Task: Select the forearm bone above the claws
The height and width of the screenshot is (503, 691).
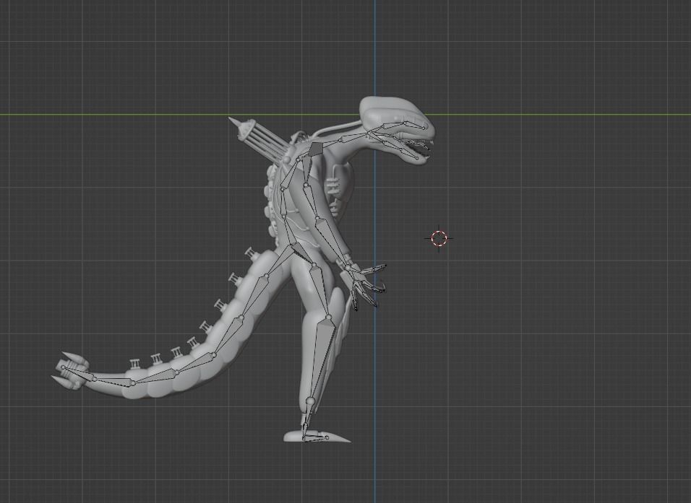Action: [x=332, y=241]
